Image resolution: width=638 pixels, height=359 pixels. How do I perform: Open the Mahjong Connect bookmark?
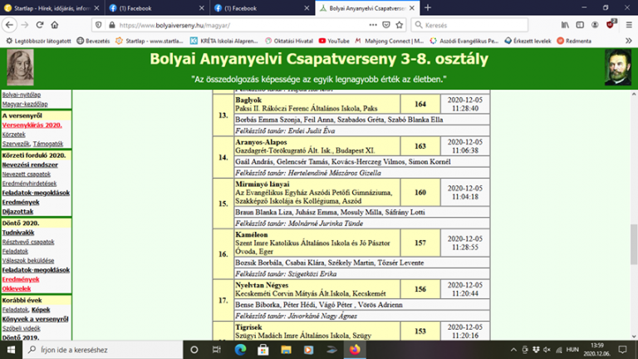(x=390, y=41)
